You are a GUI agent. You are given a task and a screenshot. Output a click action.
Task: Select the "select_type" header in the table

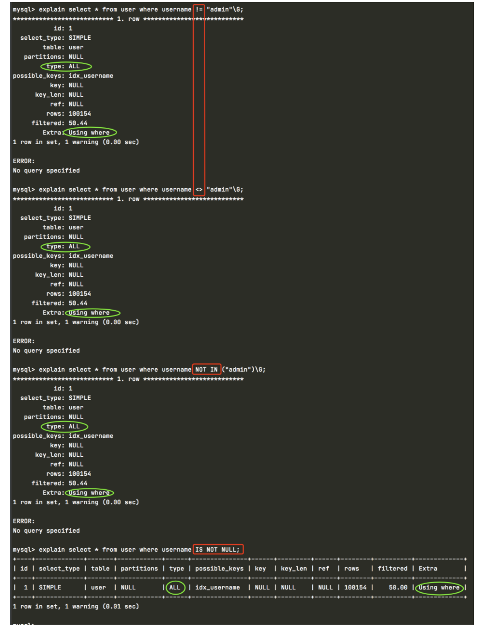(59, 569)
